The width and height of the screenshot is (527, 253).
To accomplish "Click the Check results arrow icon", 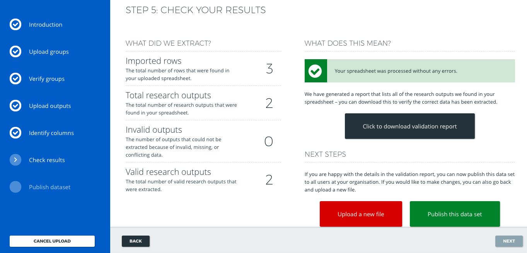I will pyautogui.click(x=15, y=160).
